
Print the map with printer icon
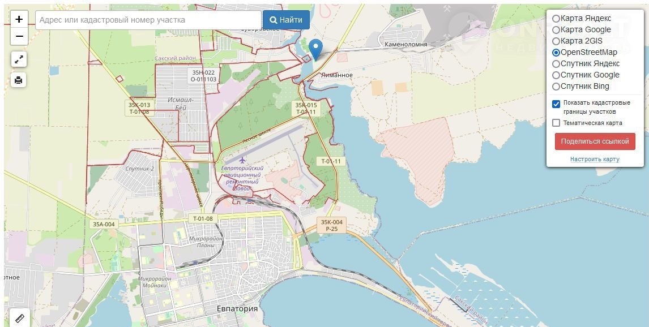click(x=19, y=80)
